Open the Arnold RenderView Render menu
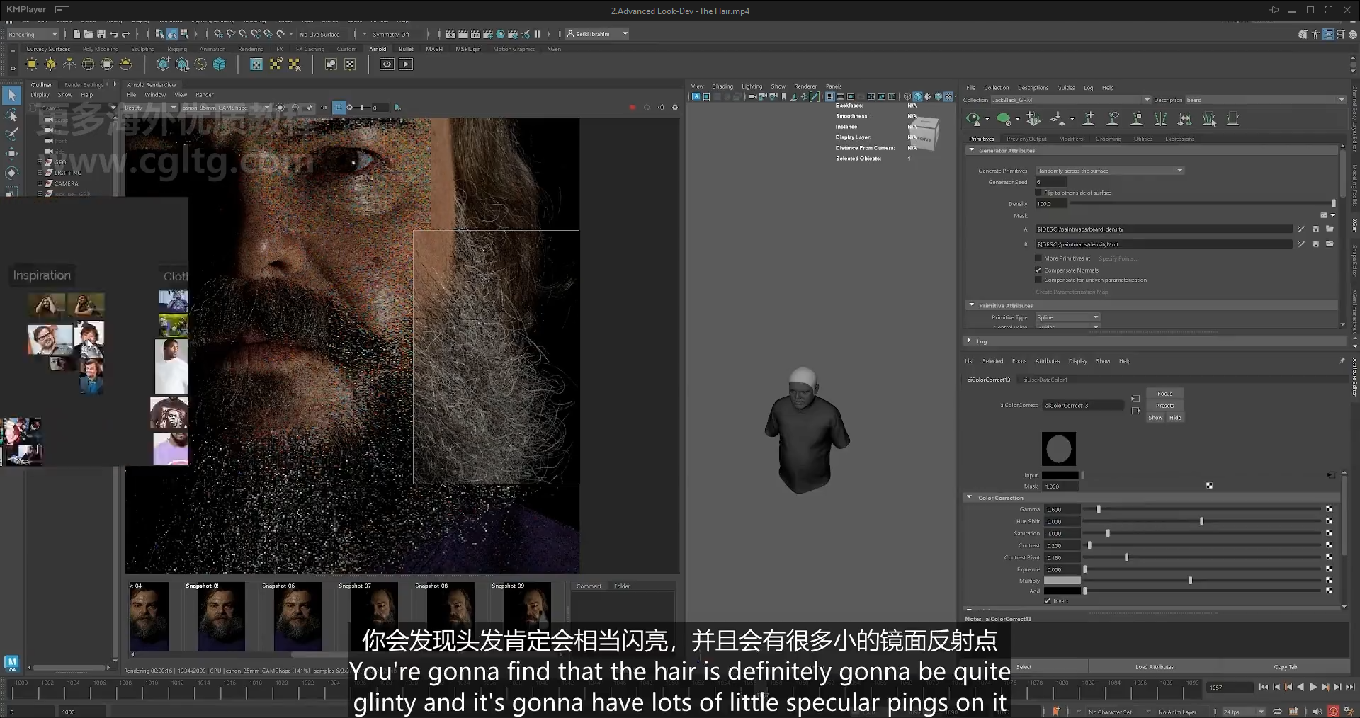1360x718 pixels. point(204,95)
